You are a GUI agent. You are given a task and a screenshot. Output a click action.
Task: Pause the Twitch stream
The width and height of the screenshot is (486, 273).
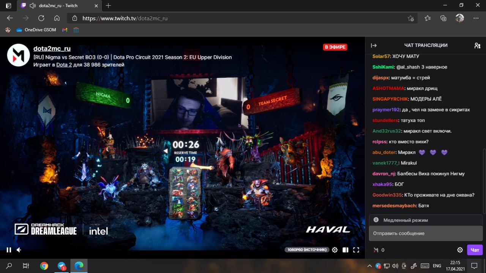(x=9, y=250)
